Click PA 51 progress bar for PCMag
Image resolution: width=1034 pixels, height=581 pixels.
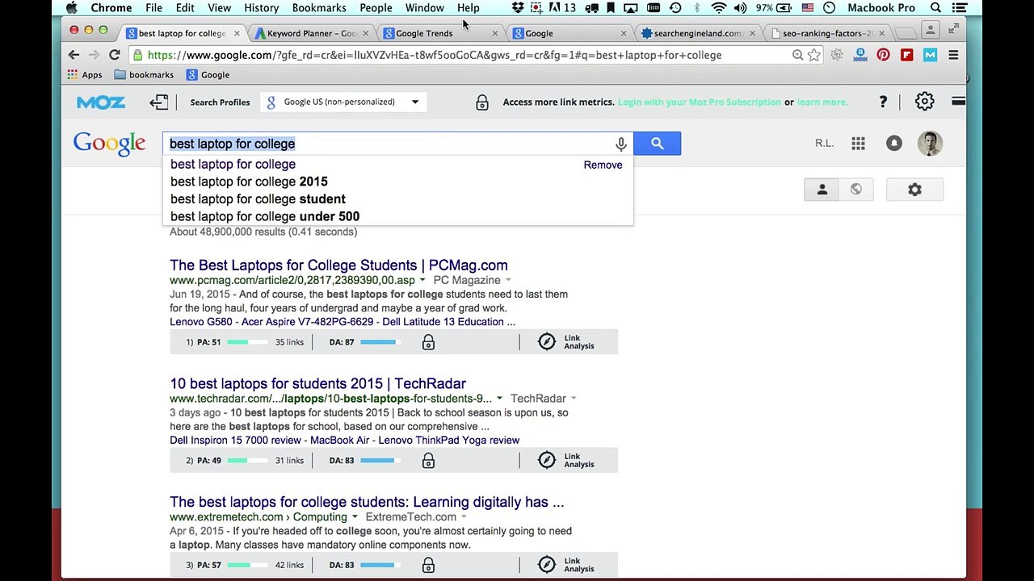tap(246, 342)
